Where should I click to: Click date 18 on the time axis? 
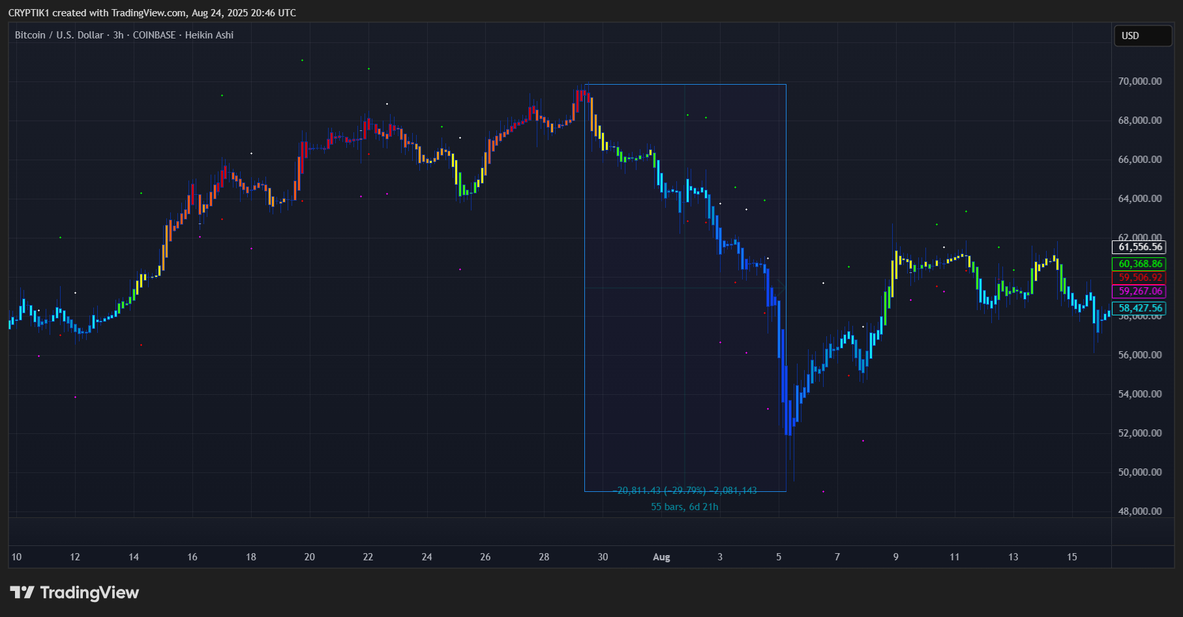pyautogui.click(x=251, y=557)
